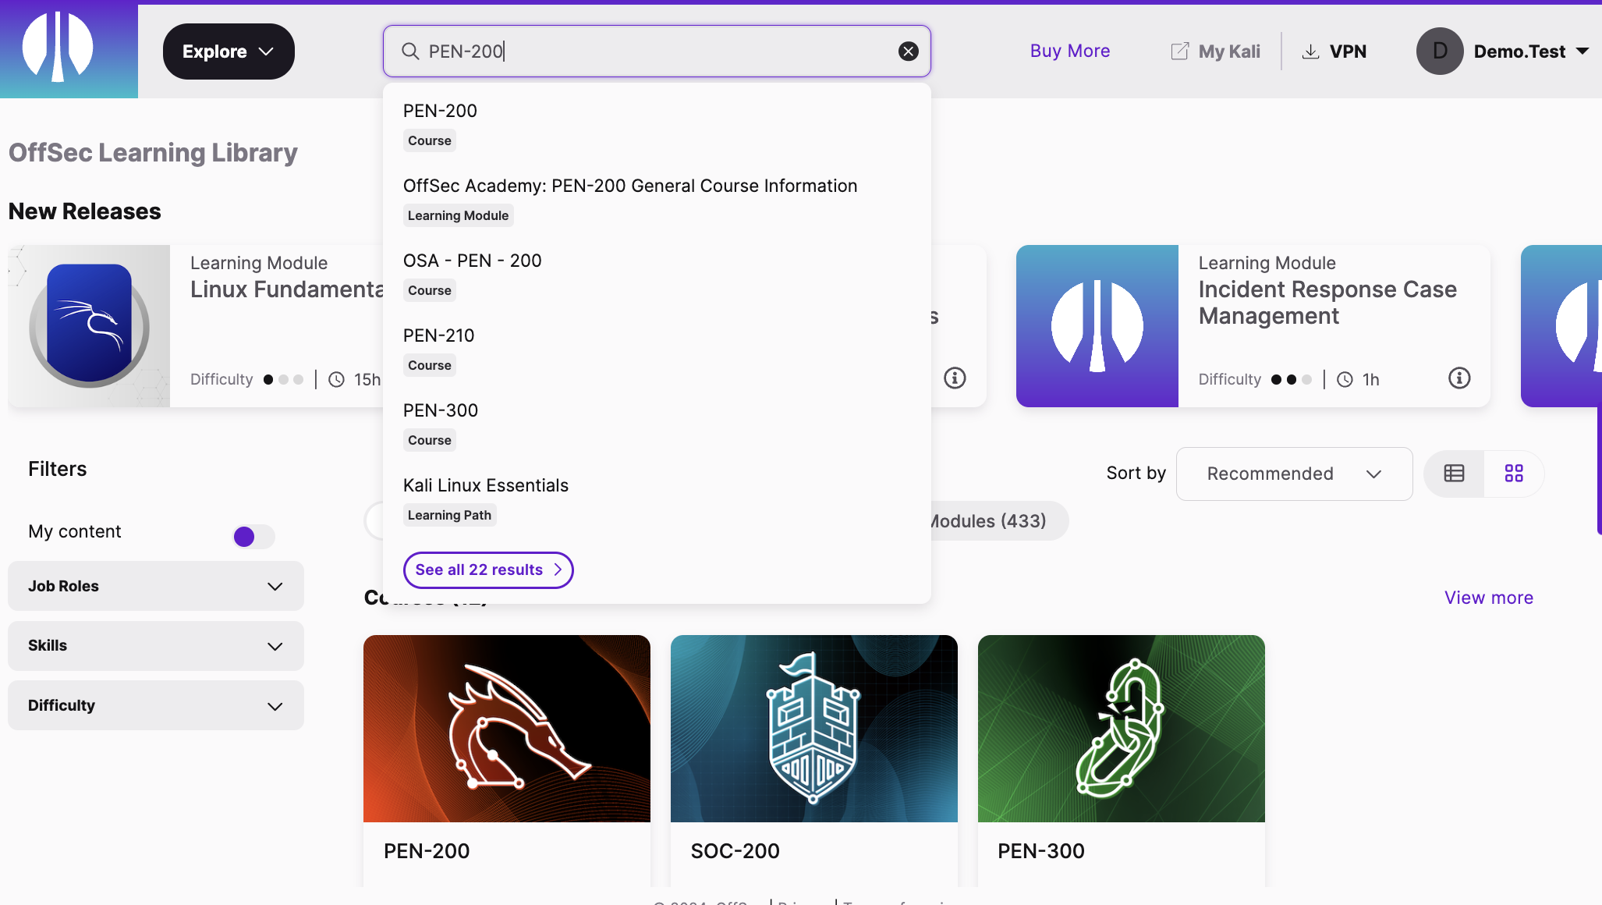Screen dimensions: 1602x905
Task: Open info popup on Incident Response Case Management card
Action: click(x=1459, y=378)
